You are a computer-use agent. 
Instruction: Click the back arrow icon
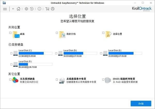[13, 9]
